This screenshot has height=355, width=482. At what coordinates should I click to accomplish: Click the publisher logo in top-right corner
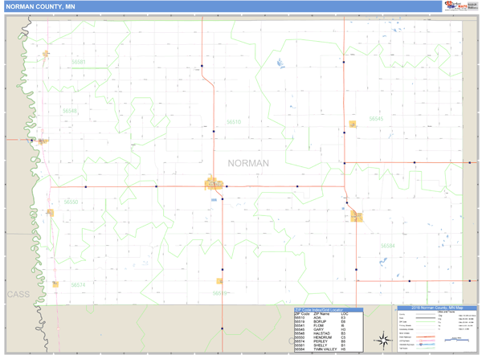pos(458,7)
